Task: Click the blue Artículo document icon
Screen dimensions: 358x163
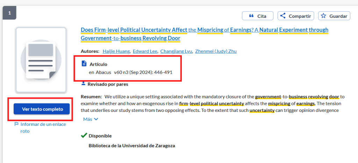Action: [x=84, y=64]
